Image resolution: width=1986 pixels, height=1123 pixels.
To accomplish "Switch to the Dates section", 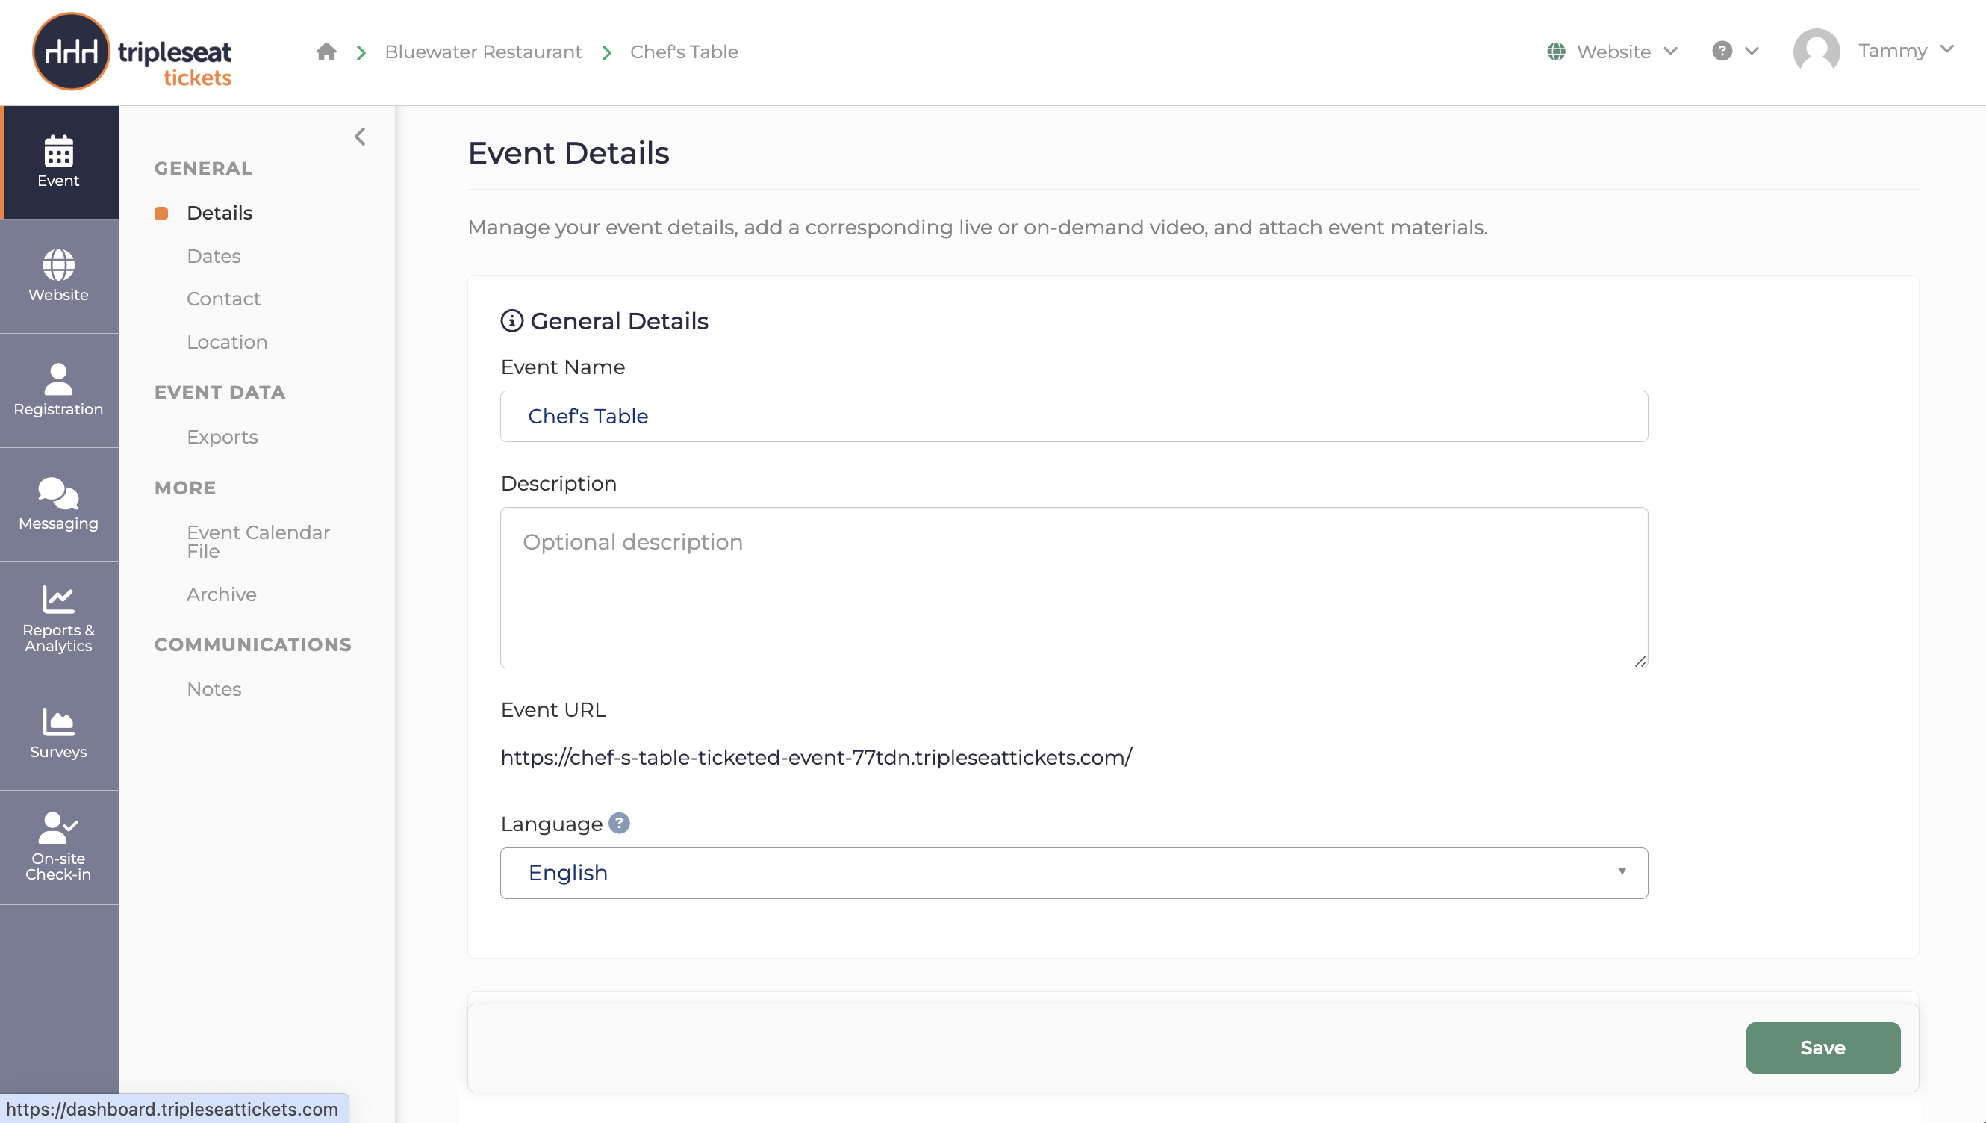I will tap(214, 255).
